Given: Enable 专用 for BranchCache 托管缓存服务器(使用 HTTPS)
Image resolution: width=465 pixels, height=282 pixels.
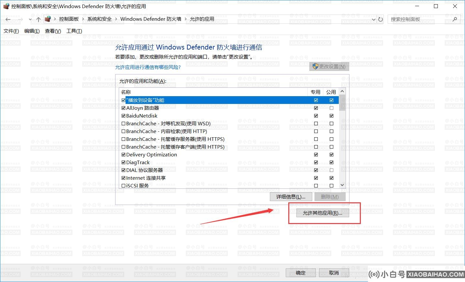Looking at the screenshot, I should 316,139.
